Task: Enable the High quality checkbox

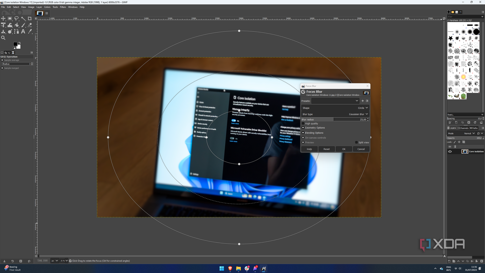Action: click(303, 124)
